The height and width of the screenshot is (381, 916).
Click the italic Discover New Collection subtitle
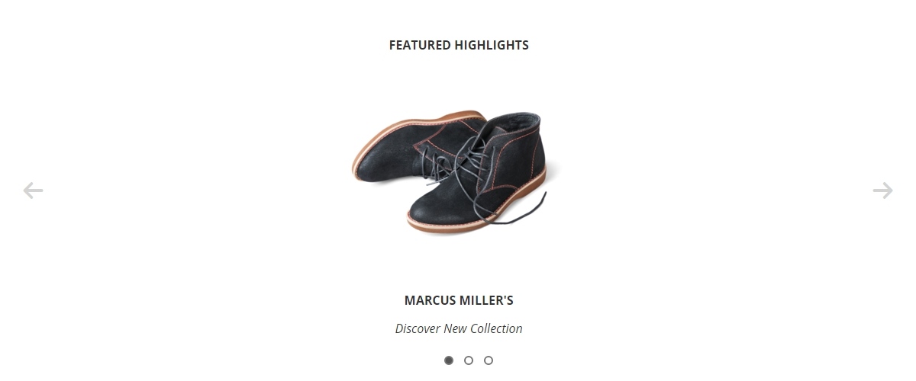click(459, 329)
